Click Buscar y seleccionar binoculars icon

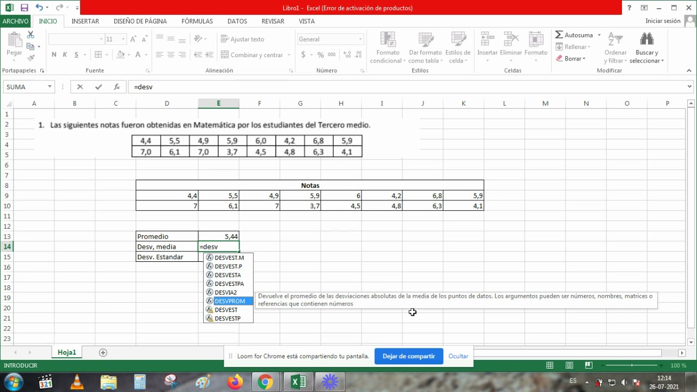coord(647,39)
